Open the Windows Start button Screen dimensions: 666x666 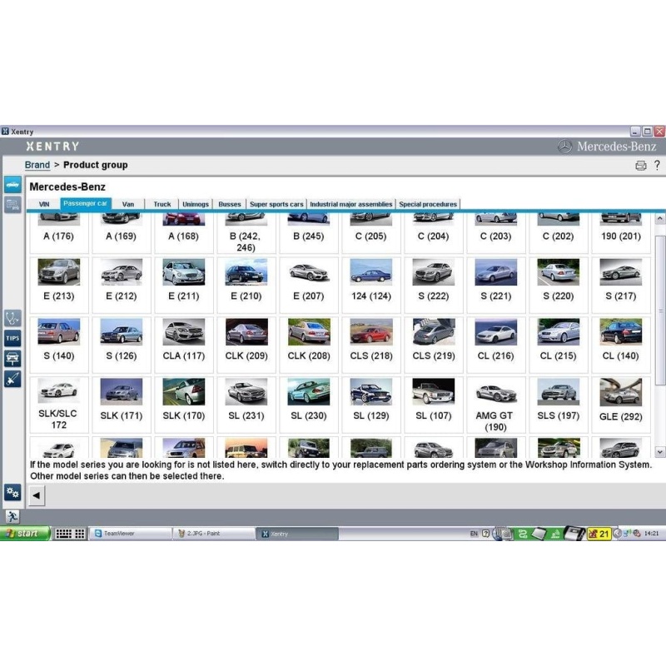[x=25, y=534]
